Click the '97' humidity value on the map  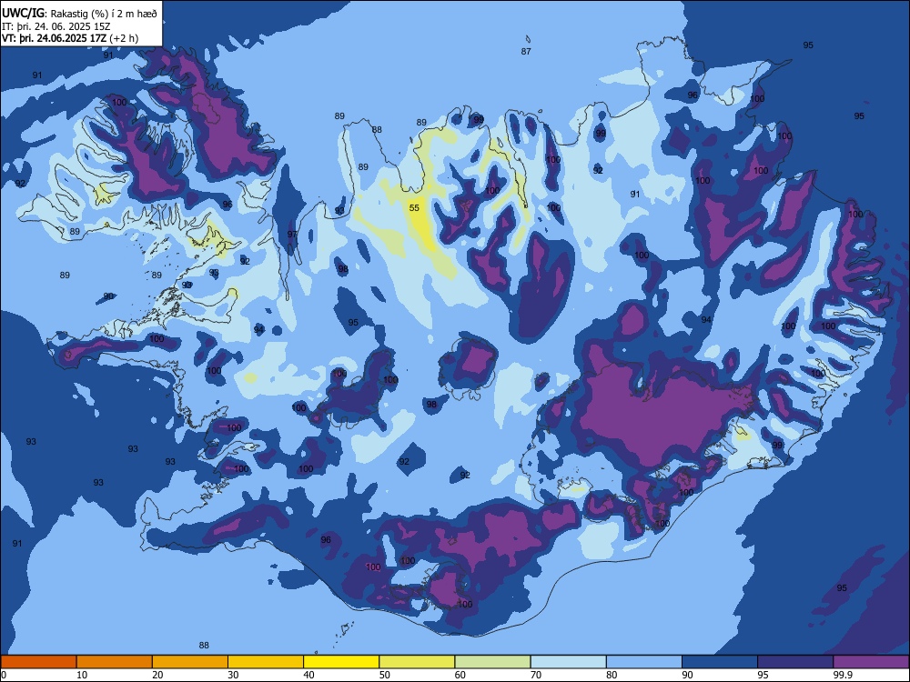coord(292,235)
